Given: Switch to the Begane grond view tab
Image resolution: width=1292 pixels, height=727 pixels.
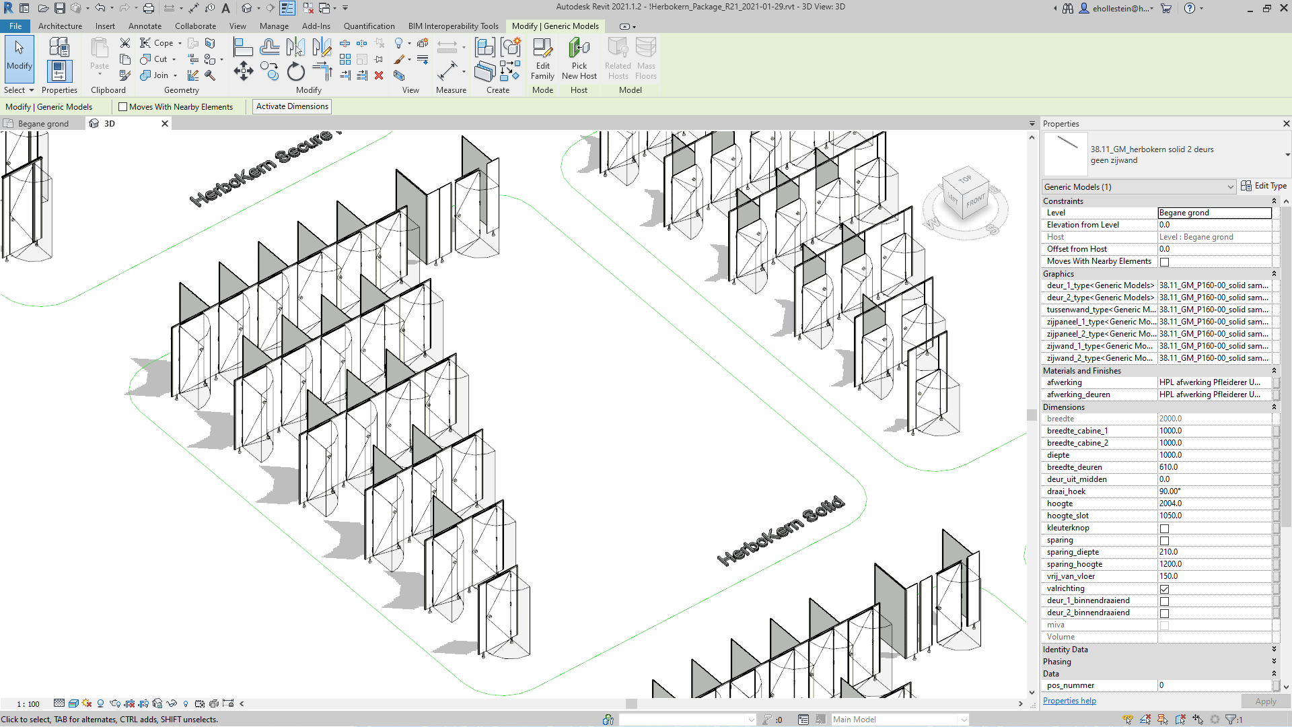Looking at the screenshot, I should (x=43, y=124).
